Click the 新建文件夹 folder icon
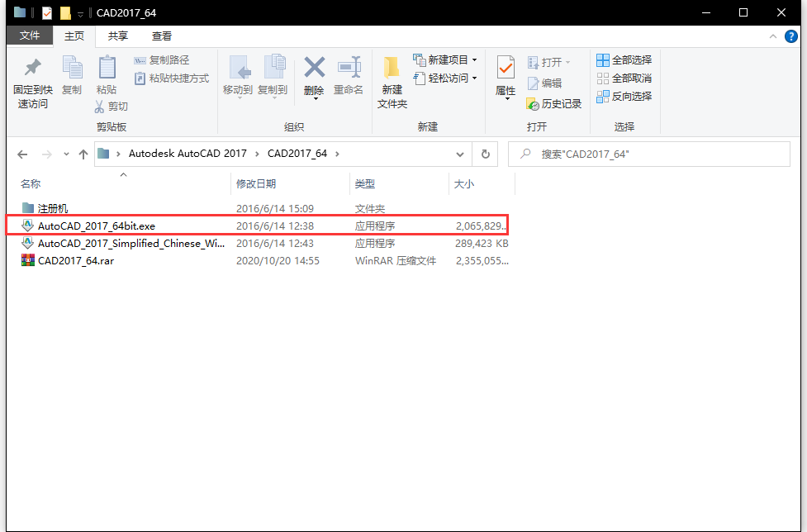The height and width of the screenshot is (532, 807). [x=392, y=68]
